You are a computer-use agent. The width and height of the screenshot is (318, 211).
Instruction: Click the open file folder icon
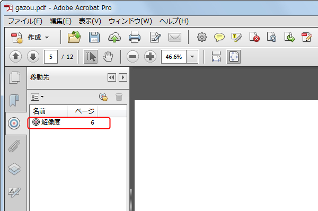[x=74, y=37]
